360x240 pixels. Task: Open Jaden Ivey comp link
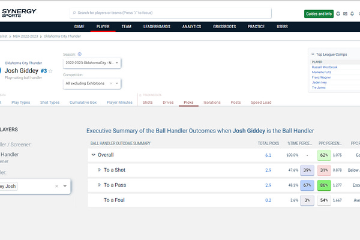(x=319, y=82)
